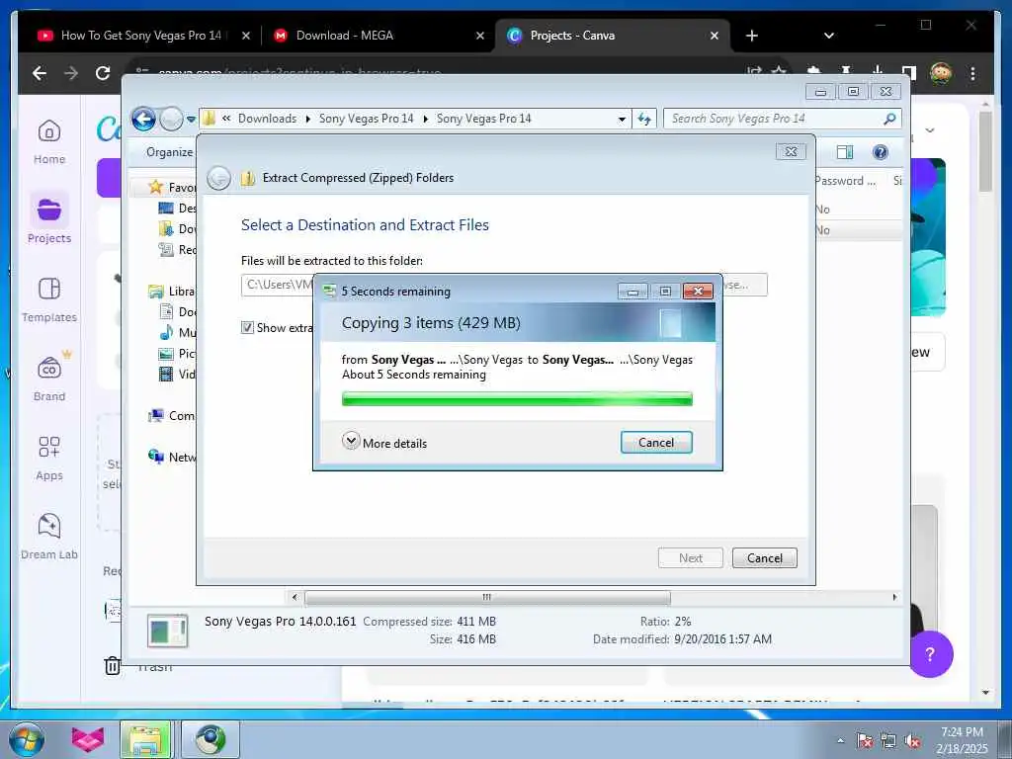The image size is (1012, 759).
Task: Open the Canva Trash icon
Action: [113, 665]
